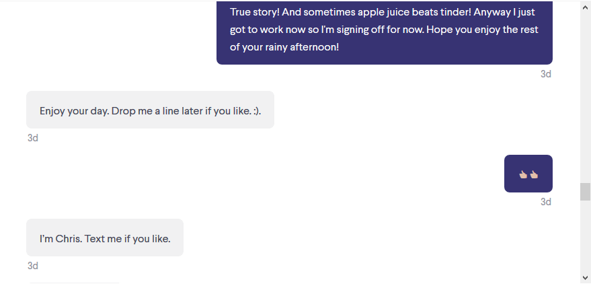Click the ":)" smiley in the received message
Image resolution: width=591 pixels, height=286 pixels.
(256, 111)
